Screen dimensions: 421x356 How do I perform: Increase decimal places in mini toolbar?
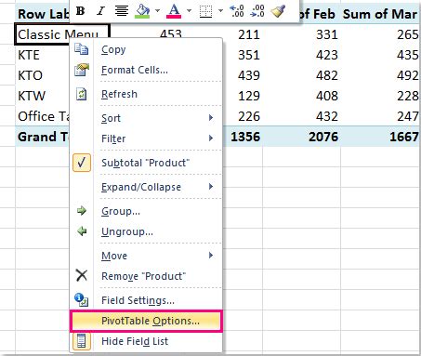click(237, 11)
